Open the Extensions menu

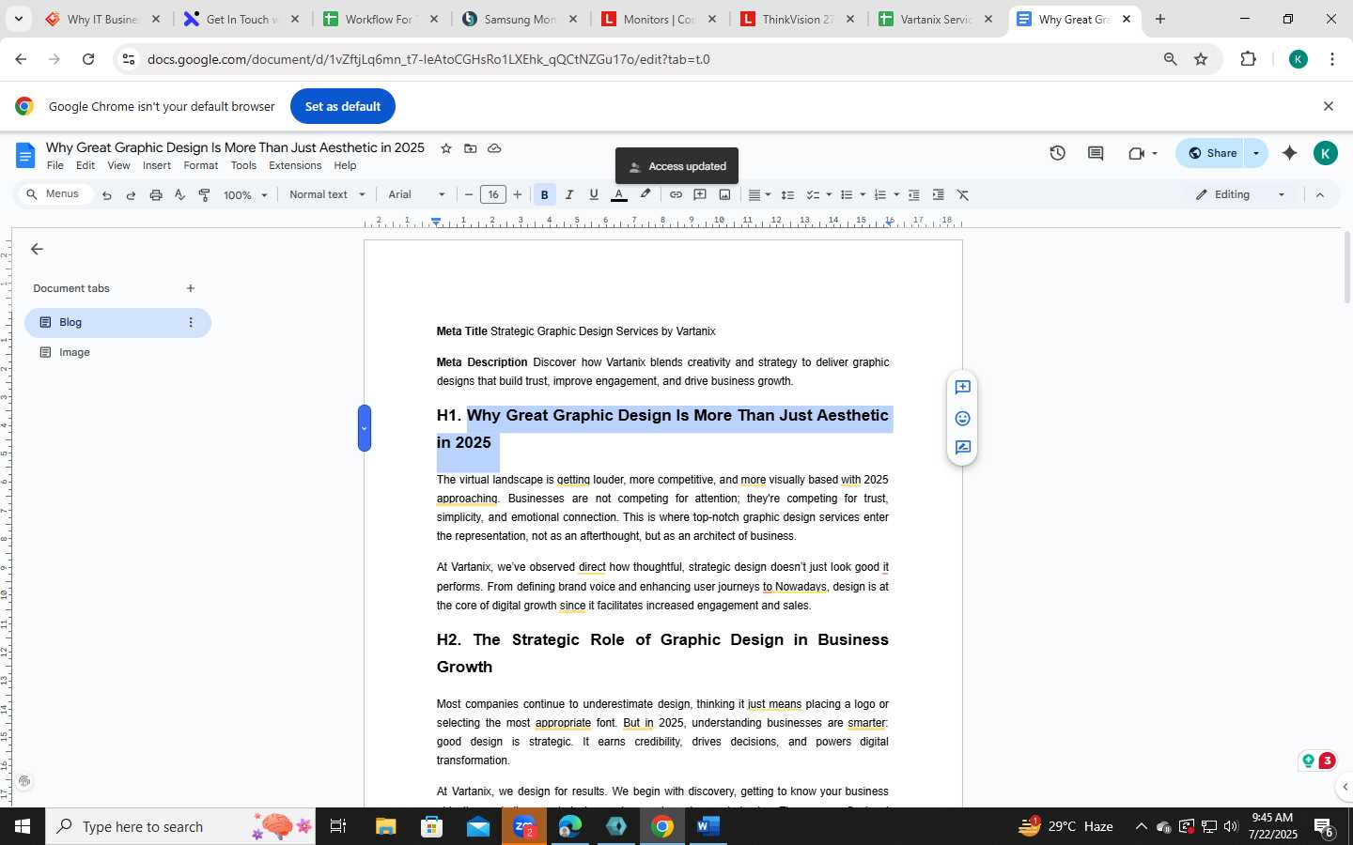[x=295, y=165]
